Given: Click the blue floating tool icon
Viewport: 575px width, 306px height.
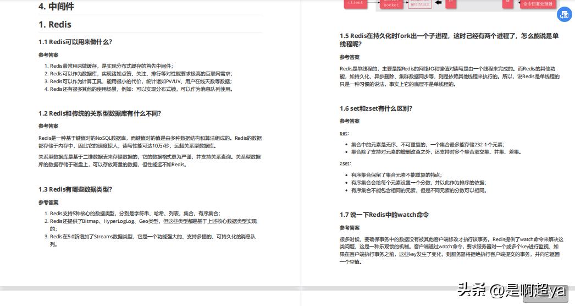Looking at the screenshot, I should point(565,15).
